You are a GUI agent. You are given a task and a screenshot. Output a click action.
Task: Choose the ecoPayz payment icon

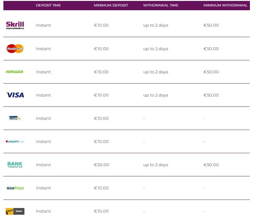click(15, 188)
